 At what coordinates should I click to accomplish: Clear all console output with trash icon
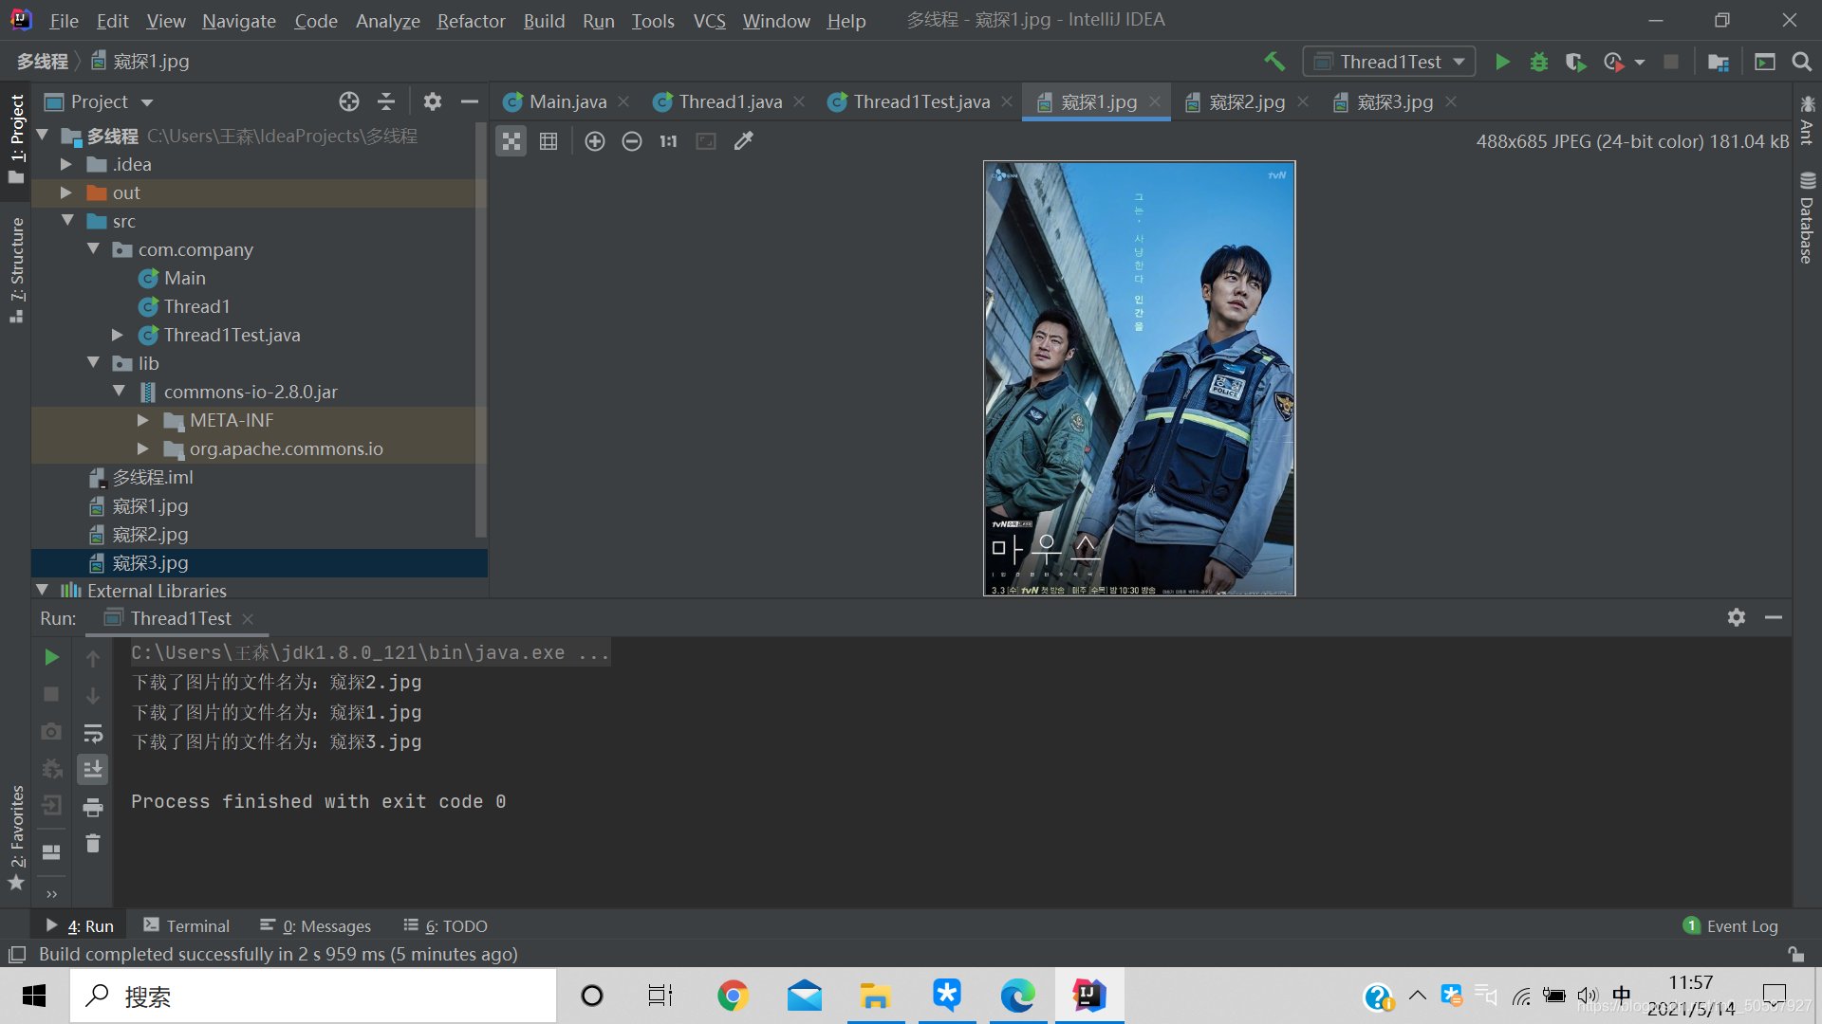click(x=93, y=843)
